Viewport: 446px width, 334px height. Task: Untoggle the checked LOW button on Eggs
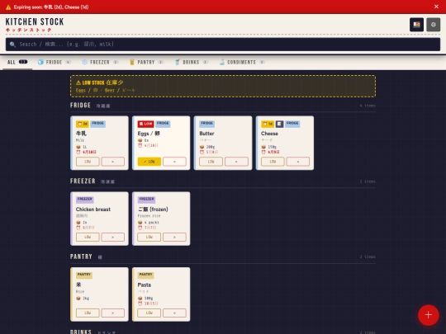click(x=149, y=162)
